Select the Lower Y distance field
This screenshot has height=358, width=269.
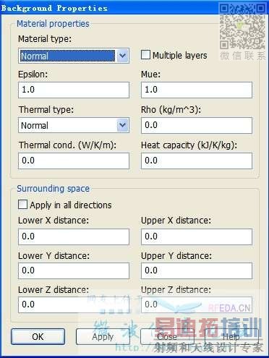(74, 270)
